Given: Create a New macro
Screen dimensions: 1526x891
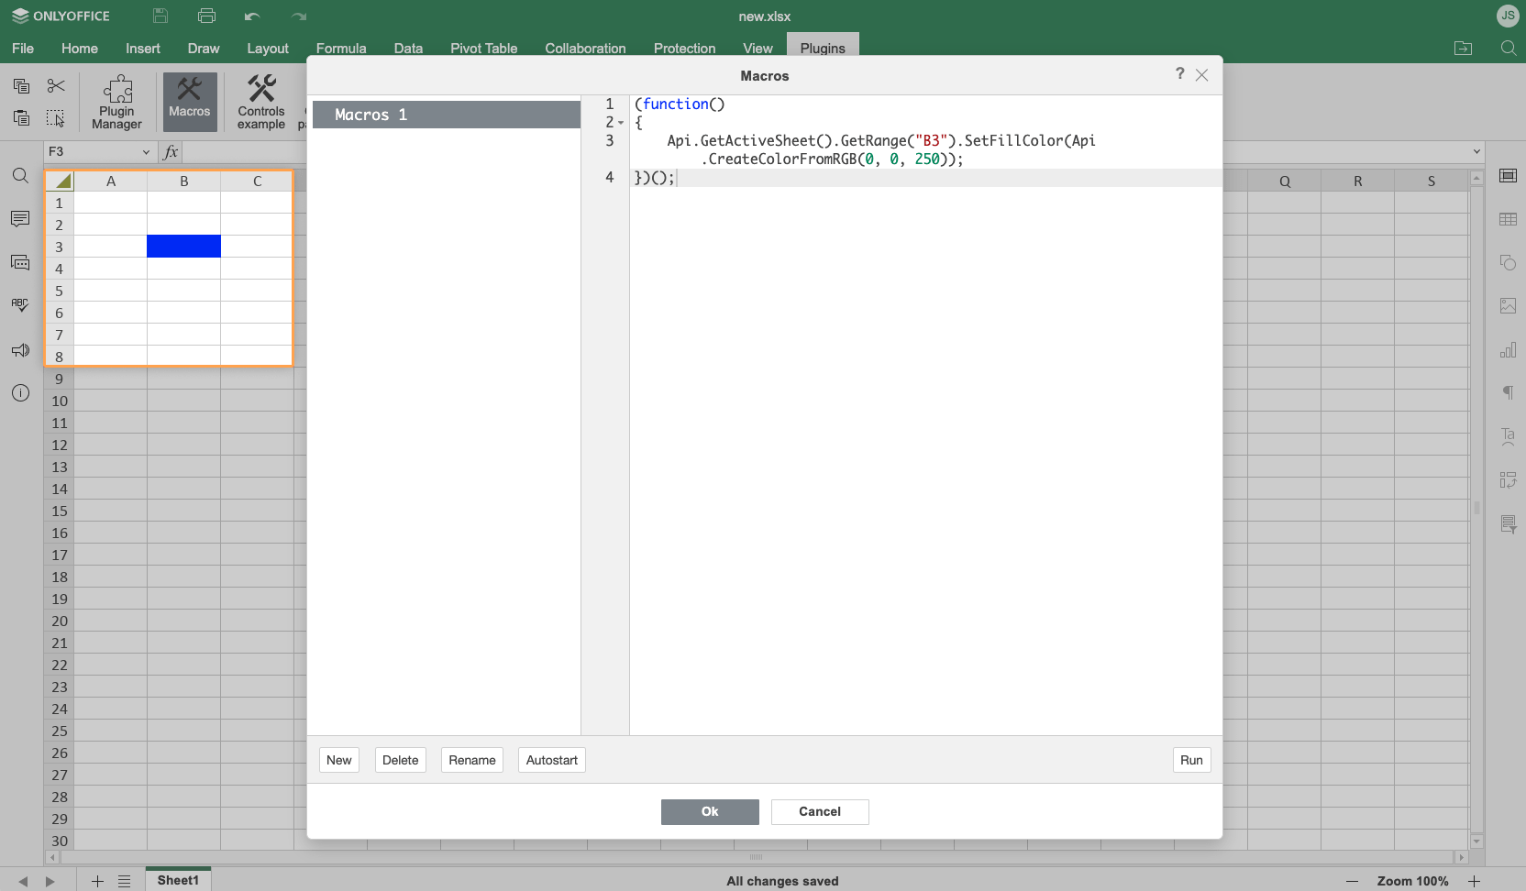Looking at the screenshot, I should pyautogui.click(x=338, y=760).
